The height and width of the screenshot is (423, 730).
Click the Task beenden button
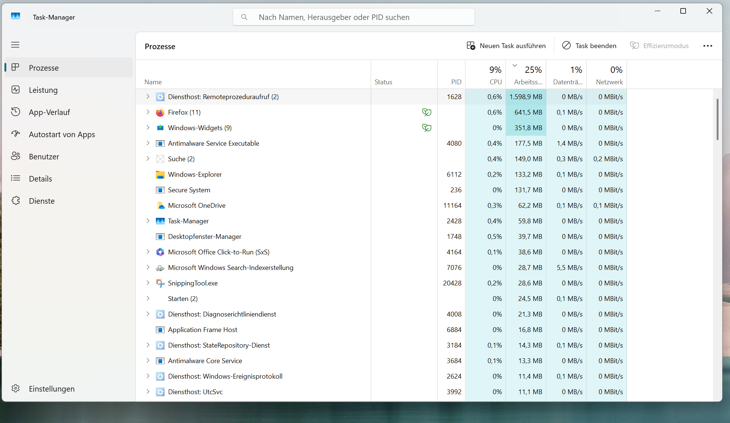point(589,45)
